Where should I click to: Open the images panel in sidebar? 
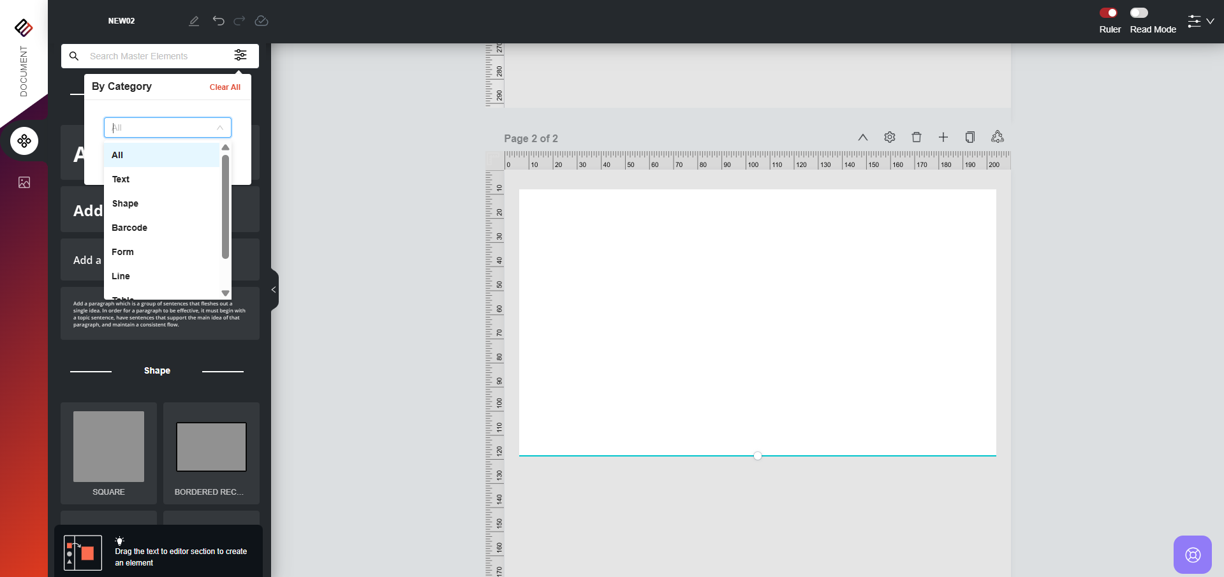24,183
